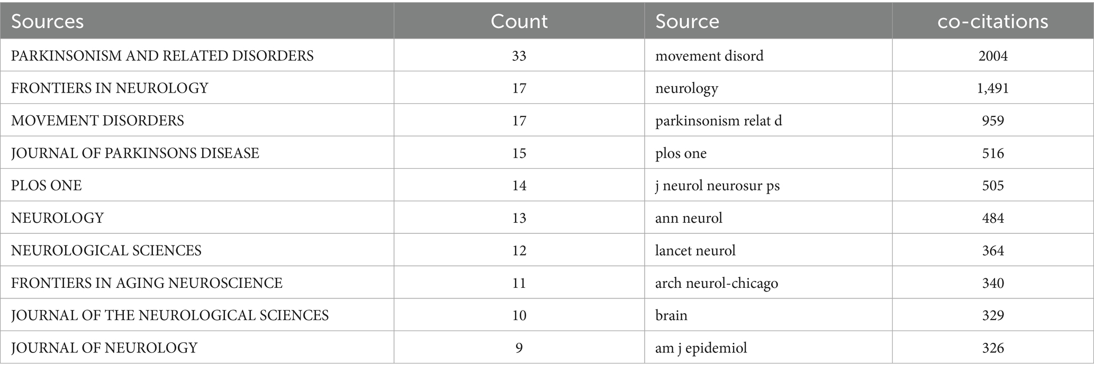Select the j neurol neurosur ps cell
The height and width of the screenshot is (373, 1094).
point(717,185)
